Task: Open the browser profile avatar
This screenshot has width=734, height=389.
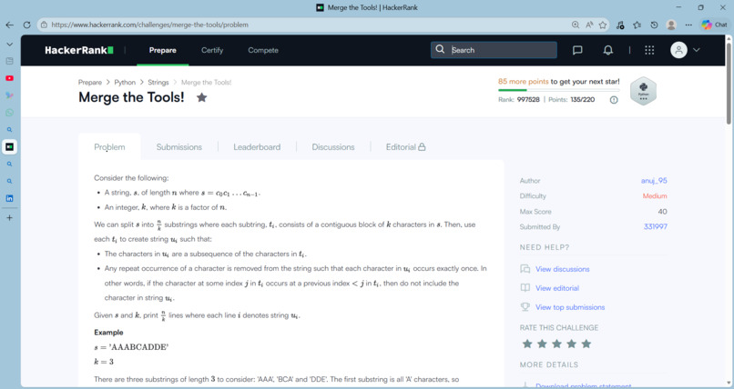Action: point(671,25)
